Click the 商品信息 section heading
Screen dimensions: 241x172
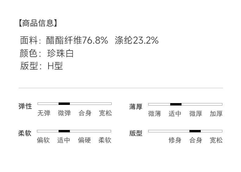[x=38, y=23]
